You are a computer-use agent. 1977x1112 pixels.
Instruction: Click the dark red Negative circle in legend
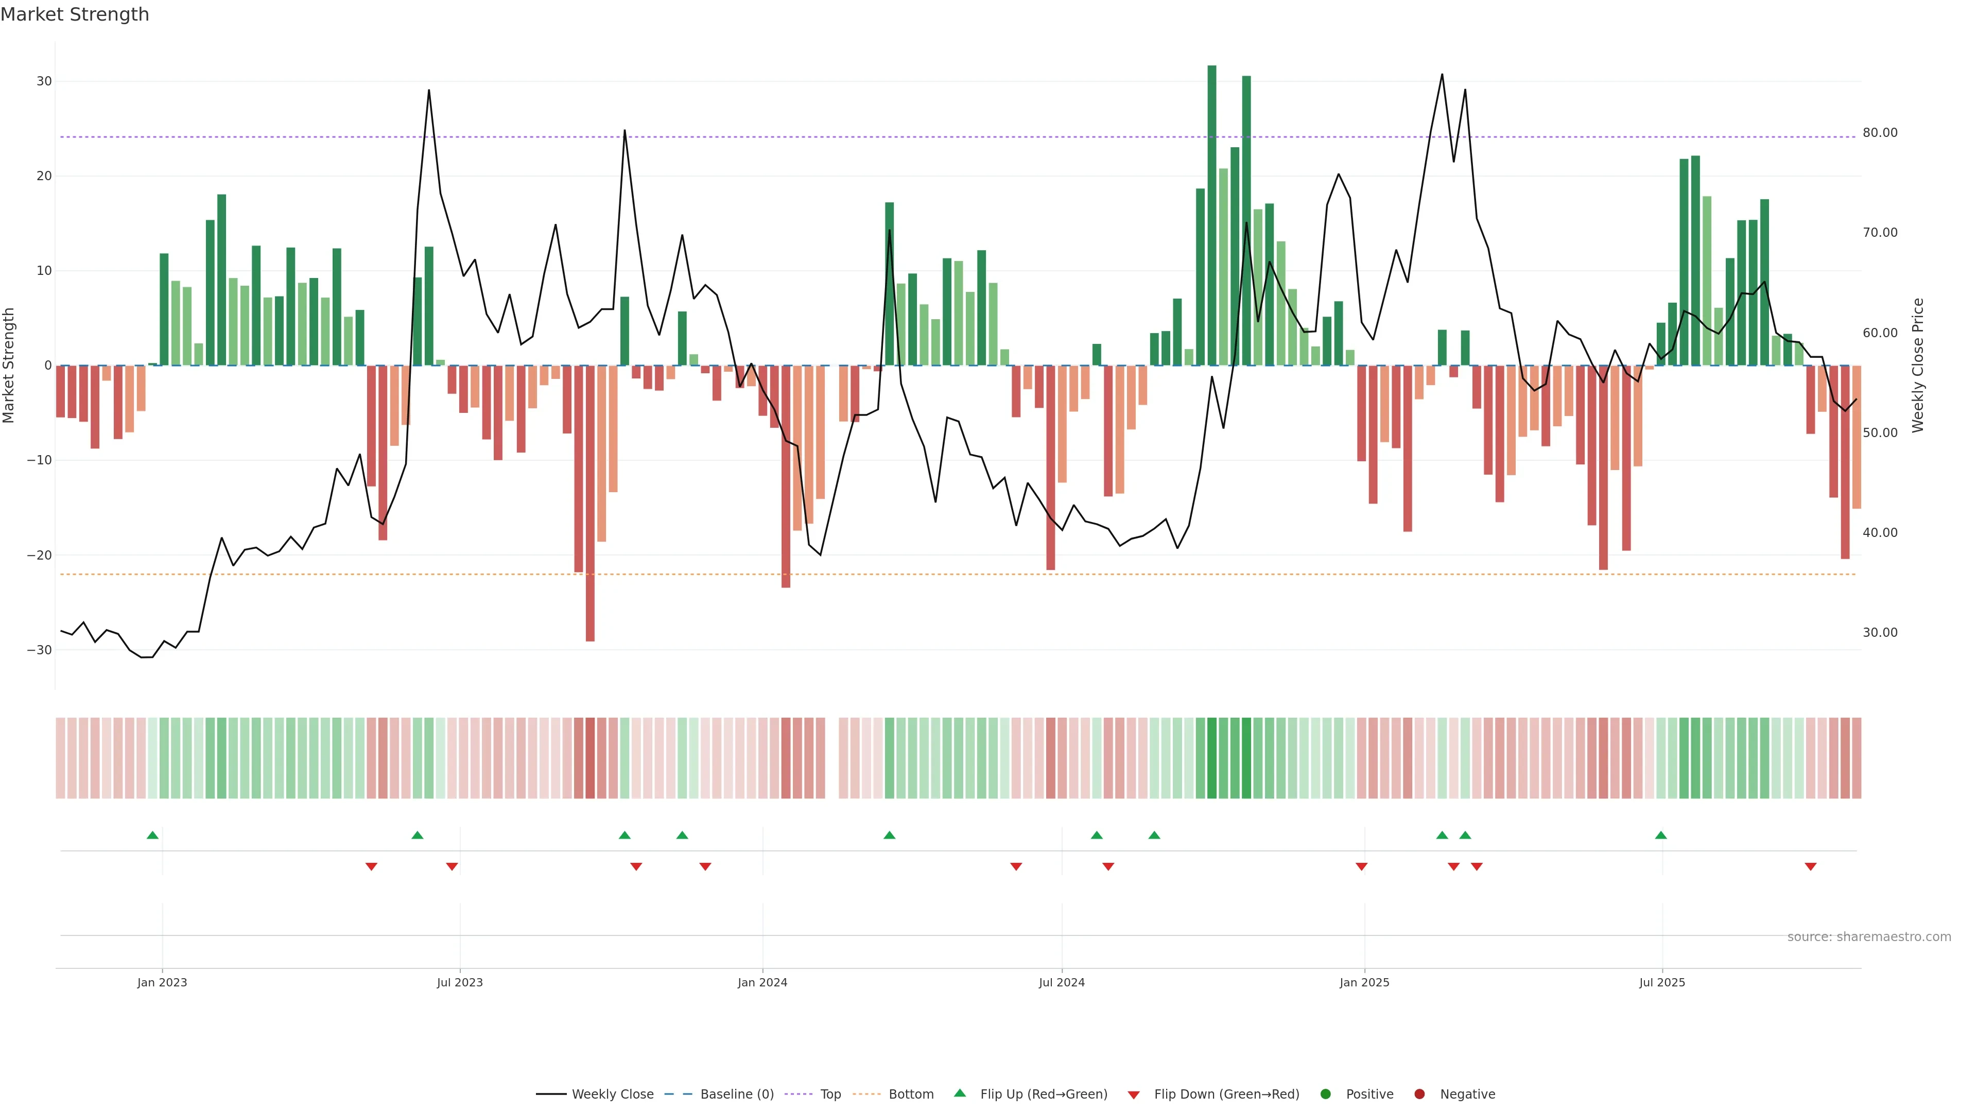coord(1419,1093)
